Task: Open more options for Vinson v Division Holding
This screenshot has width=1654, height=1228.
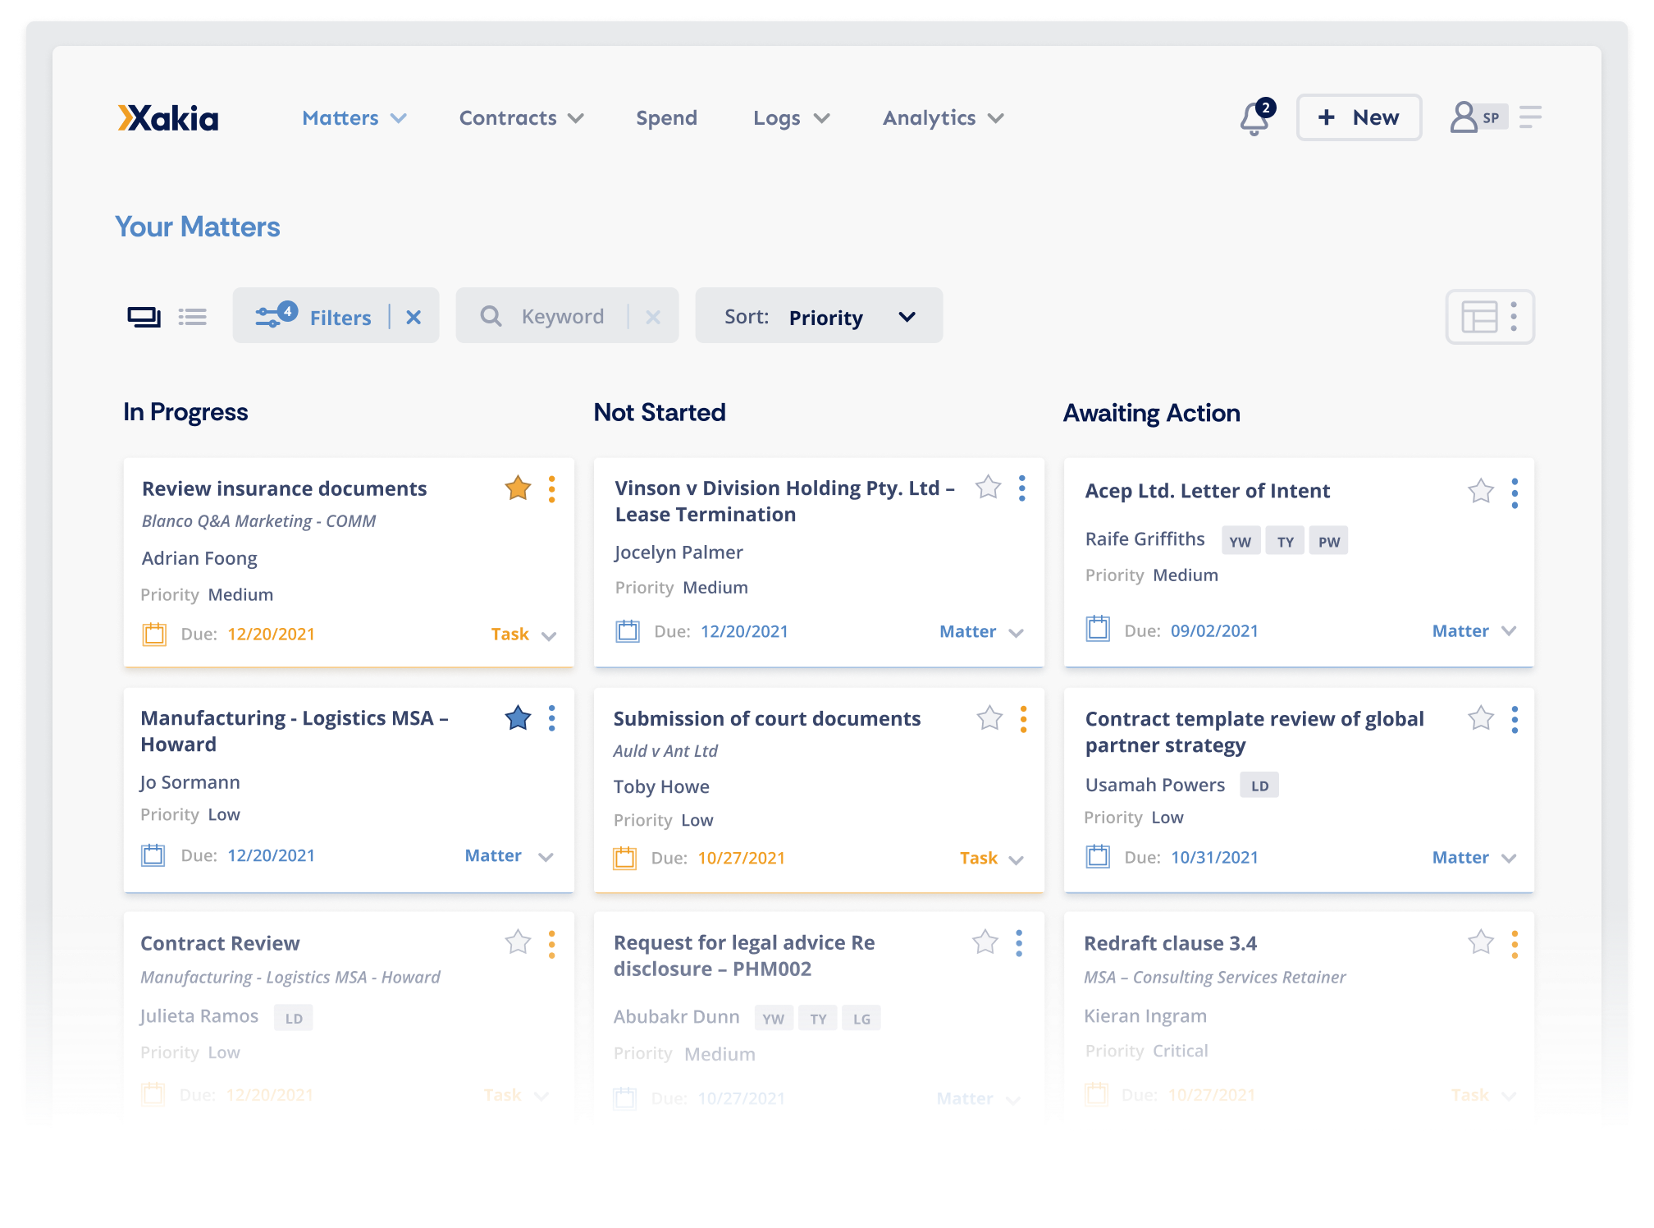Action: tap(1022, 488)
